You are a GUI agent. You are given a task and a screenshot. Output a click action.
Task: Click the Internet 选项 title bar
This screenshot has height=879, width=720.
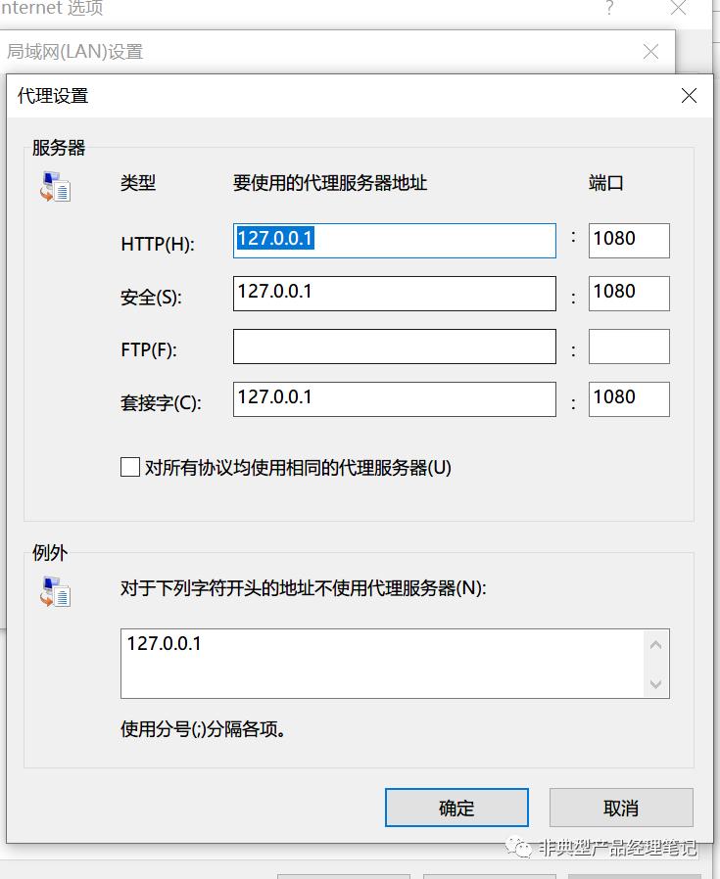pos(294,9)
